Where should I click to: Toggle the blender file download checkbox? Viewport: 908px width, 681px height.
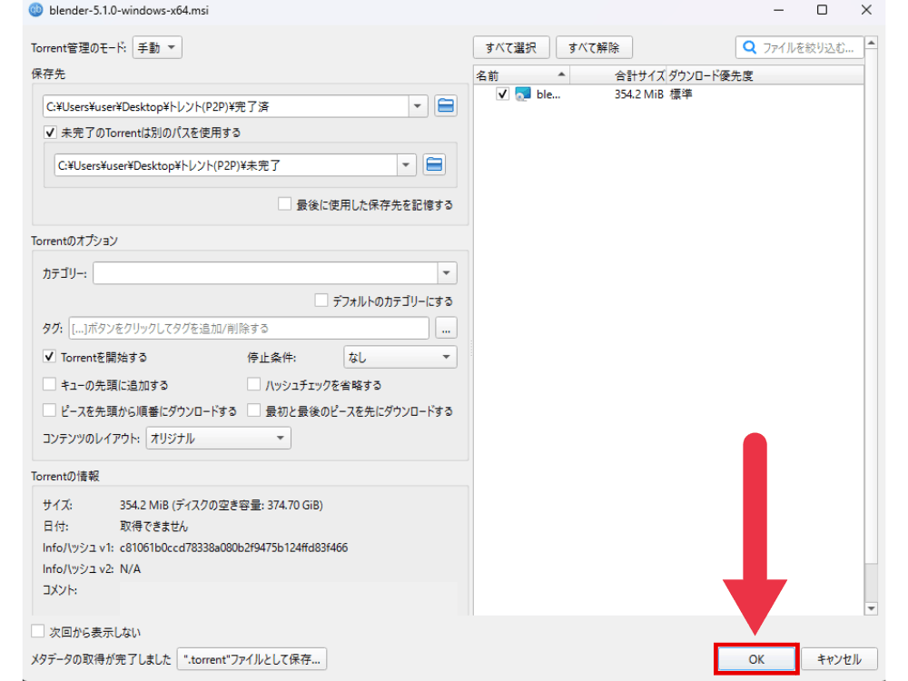(503, 94)
